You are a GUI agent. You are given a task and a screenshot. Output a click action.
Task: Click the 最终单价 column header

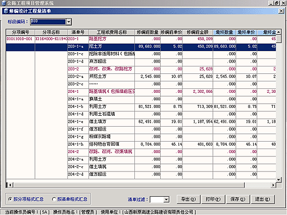(246, 32)
